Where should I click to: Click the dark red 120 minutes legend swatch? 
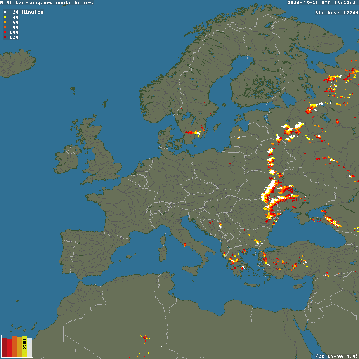coord(5,37)
